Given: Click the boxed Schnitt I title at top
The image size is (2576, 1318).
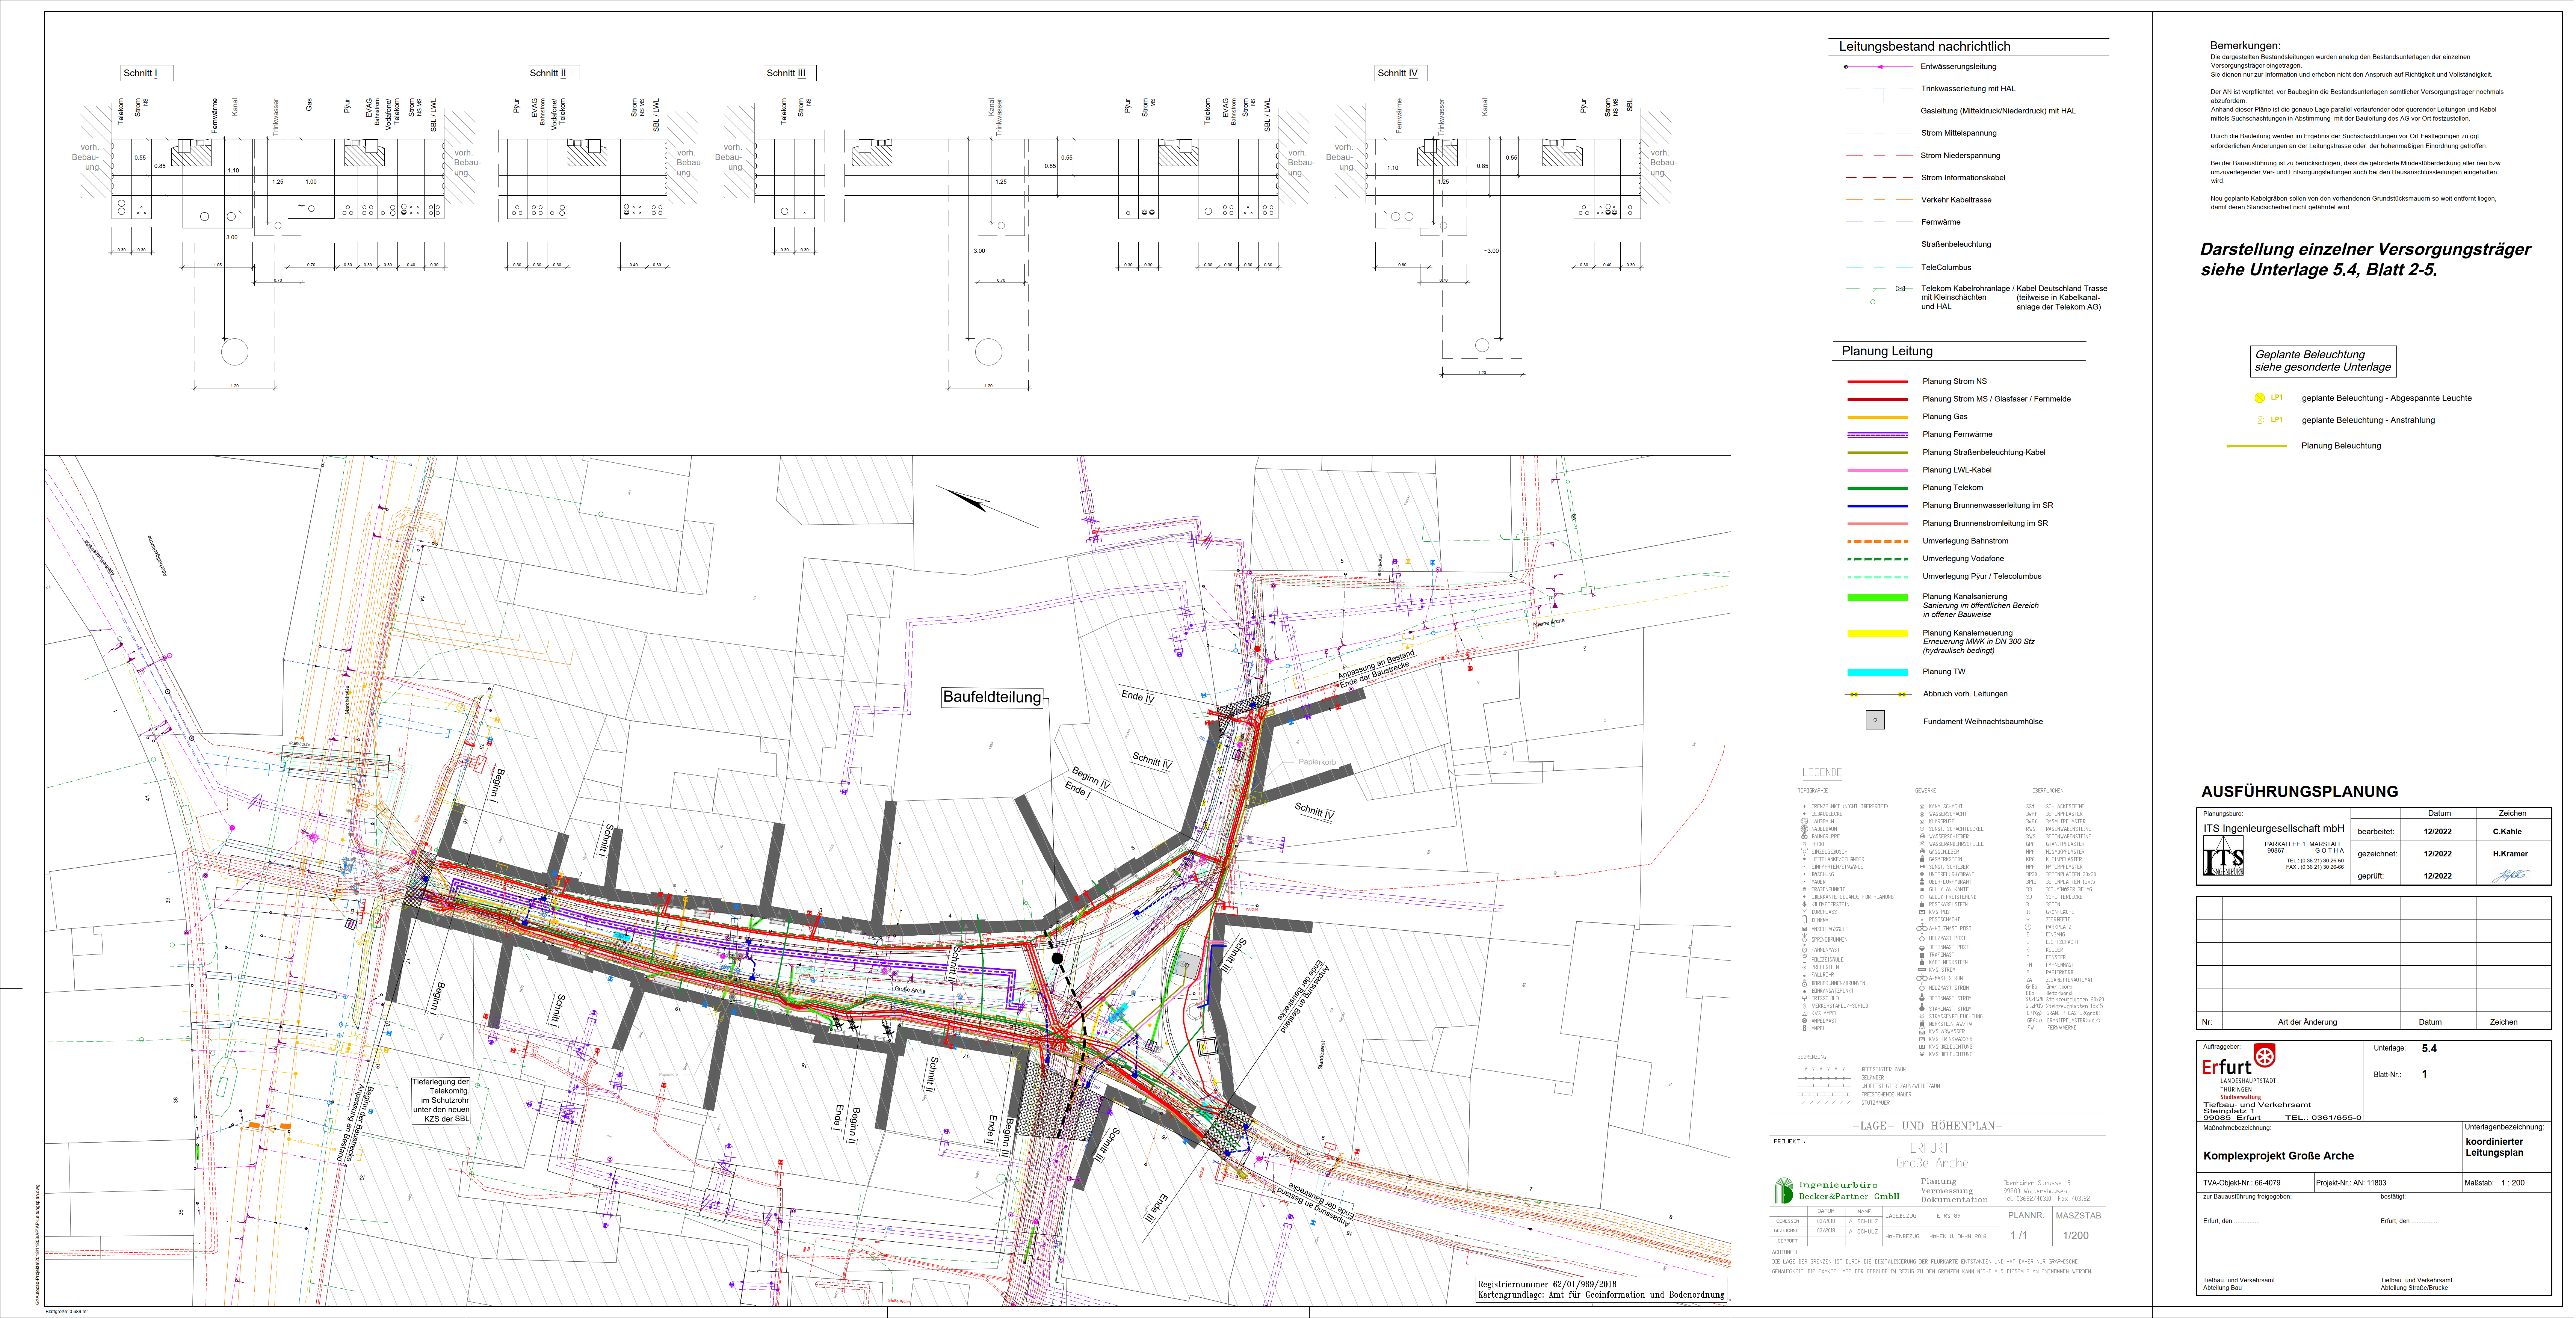Looking at the screenshot, I should tap(146, 73).
